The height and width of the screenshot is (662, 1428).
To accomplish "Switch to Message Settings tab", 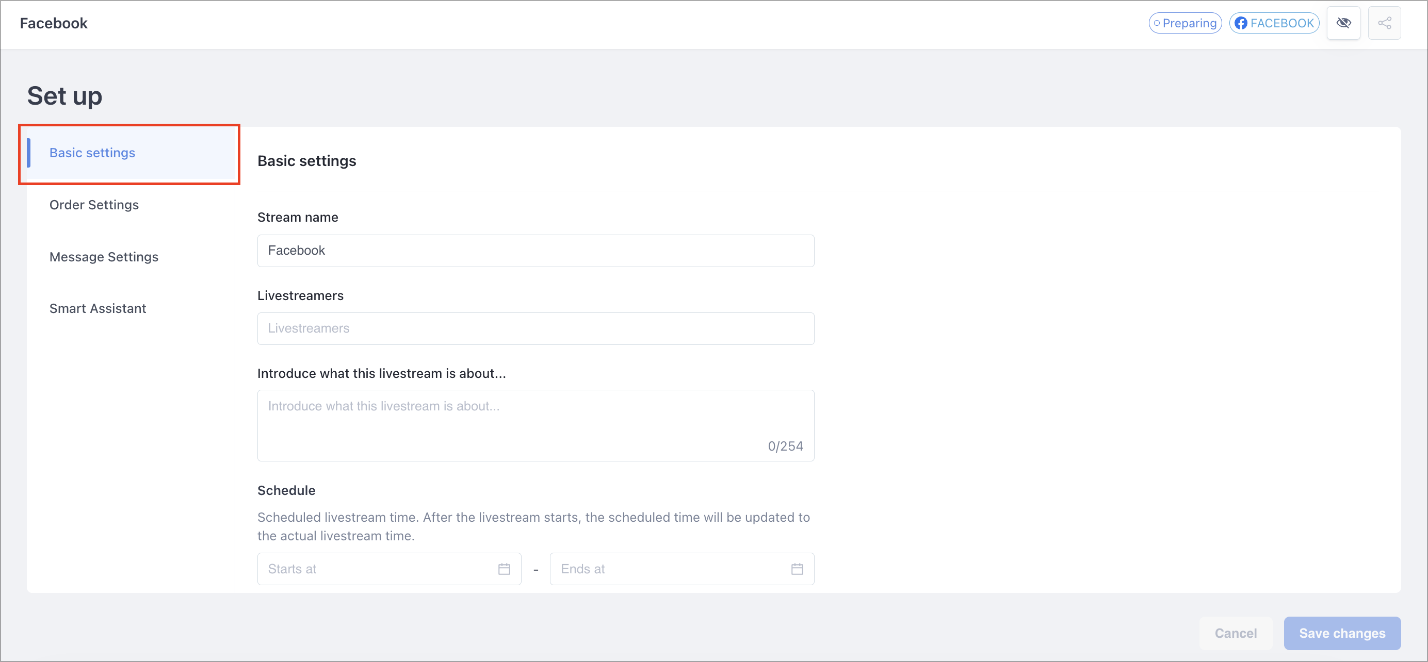I will pos(131,257).
